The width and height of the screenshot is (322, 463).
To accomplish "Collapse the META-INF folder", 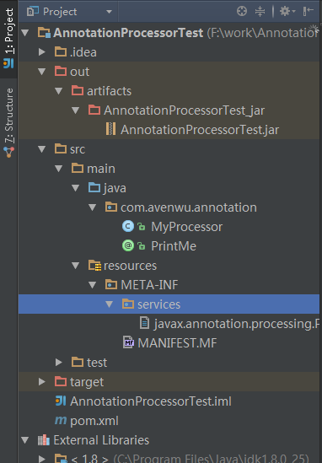I will coord(93,285).
